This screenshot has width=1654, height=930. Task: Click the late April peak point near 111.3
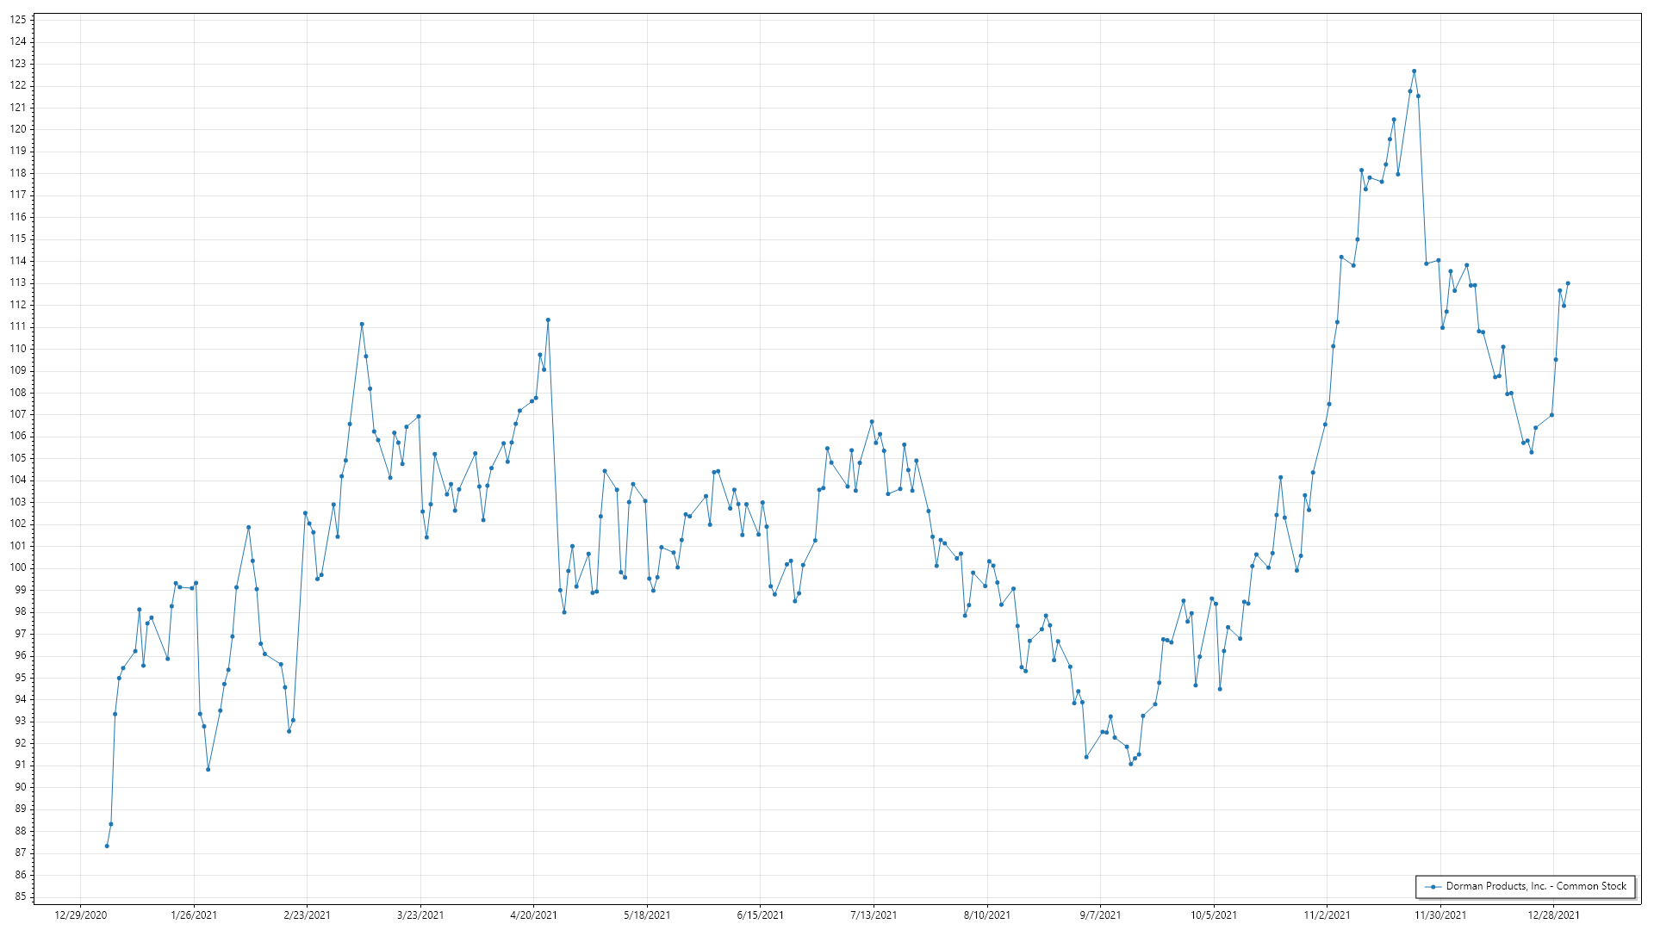coord(548,320)
